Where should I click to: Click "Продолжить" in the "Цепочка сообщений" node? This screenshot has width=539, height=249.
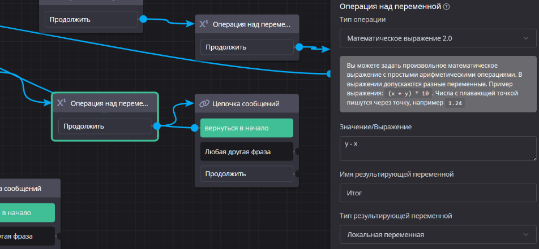tap(246, 174)
